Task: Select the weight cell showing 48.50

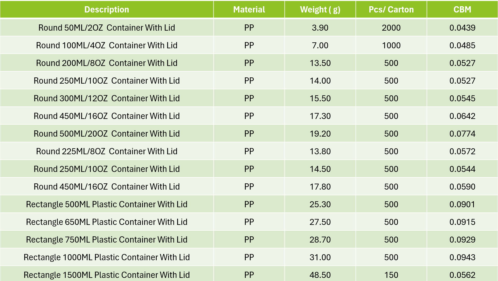Action: pos(320,275)
